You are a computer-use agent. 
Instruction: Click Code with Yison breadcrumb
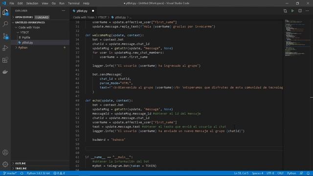(x=84, y=18)
